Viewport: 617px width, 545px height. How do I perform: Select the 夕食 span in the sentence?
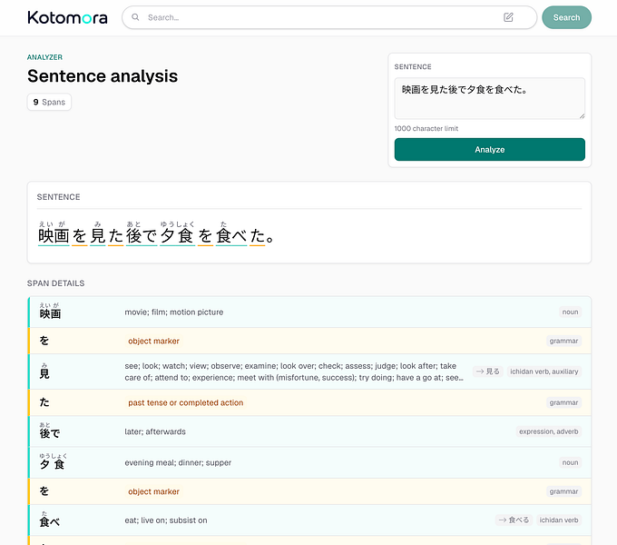pos(178,235)
